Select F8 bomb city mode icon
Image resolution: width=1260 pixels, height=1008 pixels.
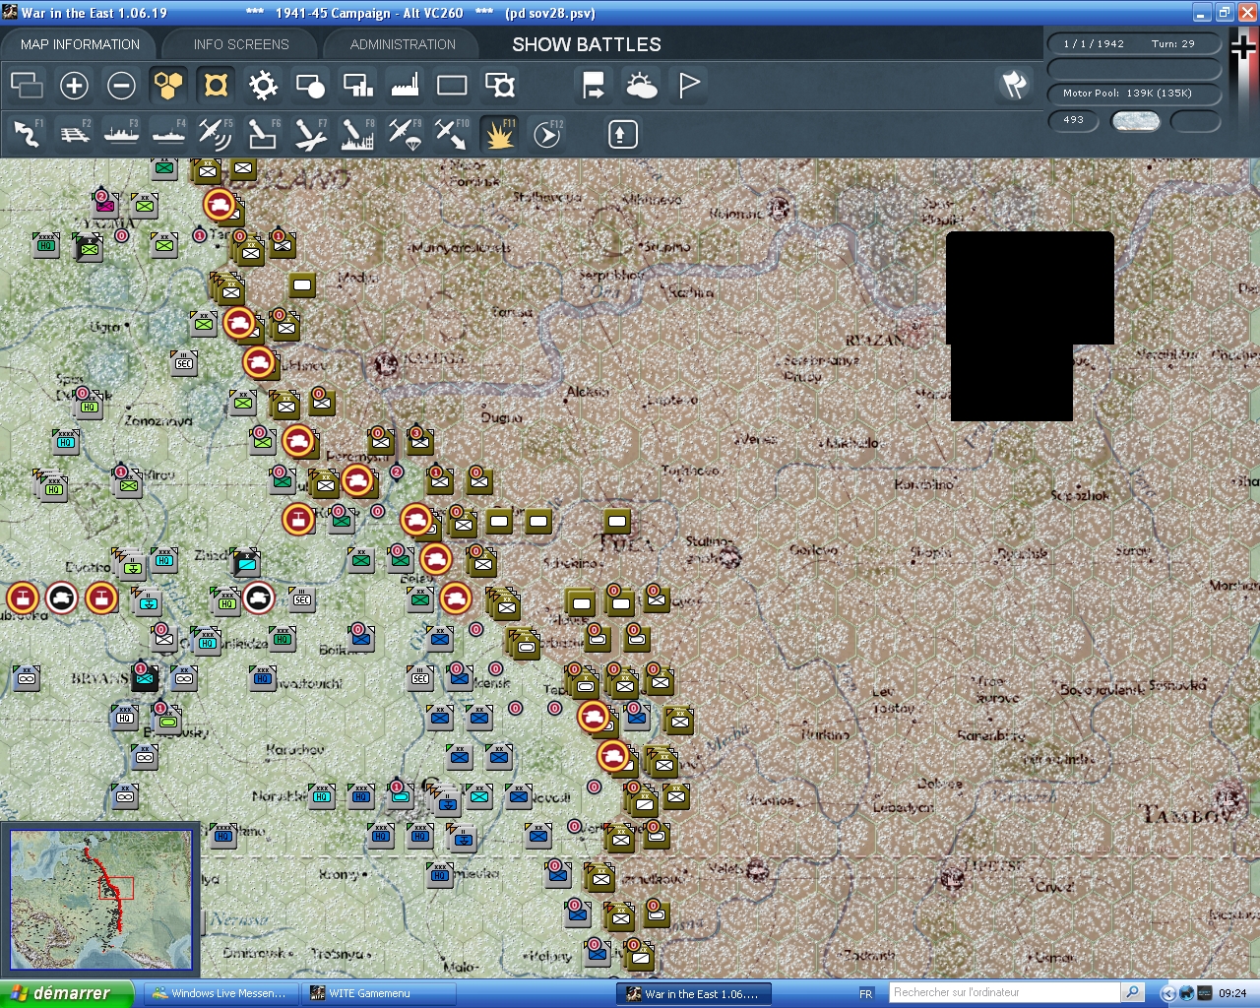click(356, 134)
